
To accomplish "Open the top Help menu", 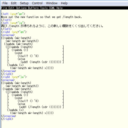I will point(64,3).
